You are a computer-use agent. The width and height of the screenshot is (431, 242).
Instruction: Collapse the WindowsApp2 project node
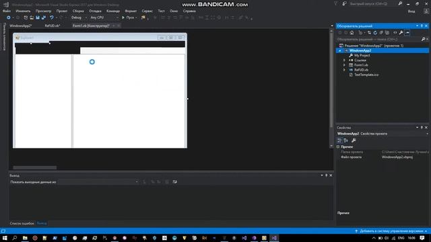(340, 50)
